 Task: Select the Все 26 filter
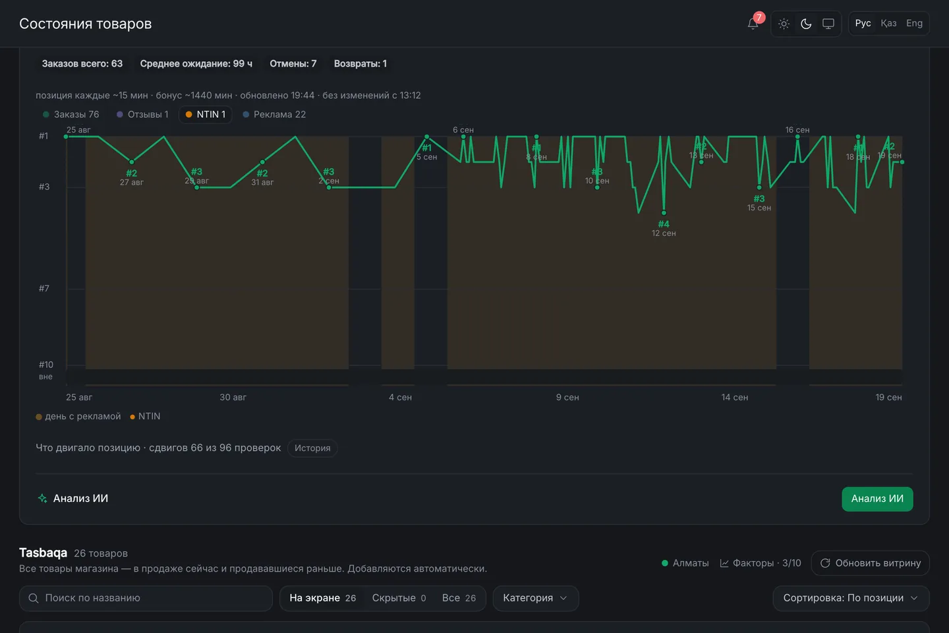click(x=459, y=598)
